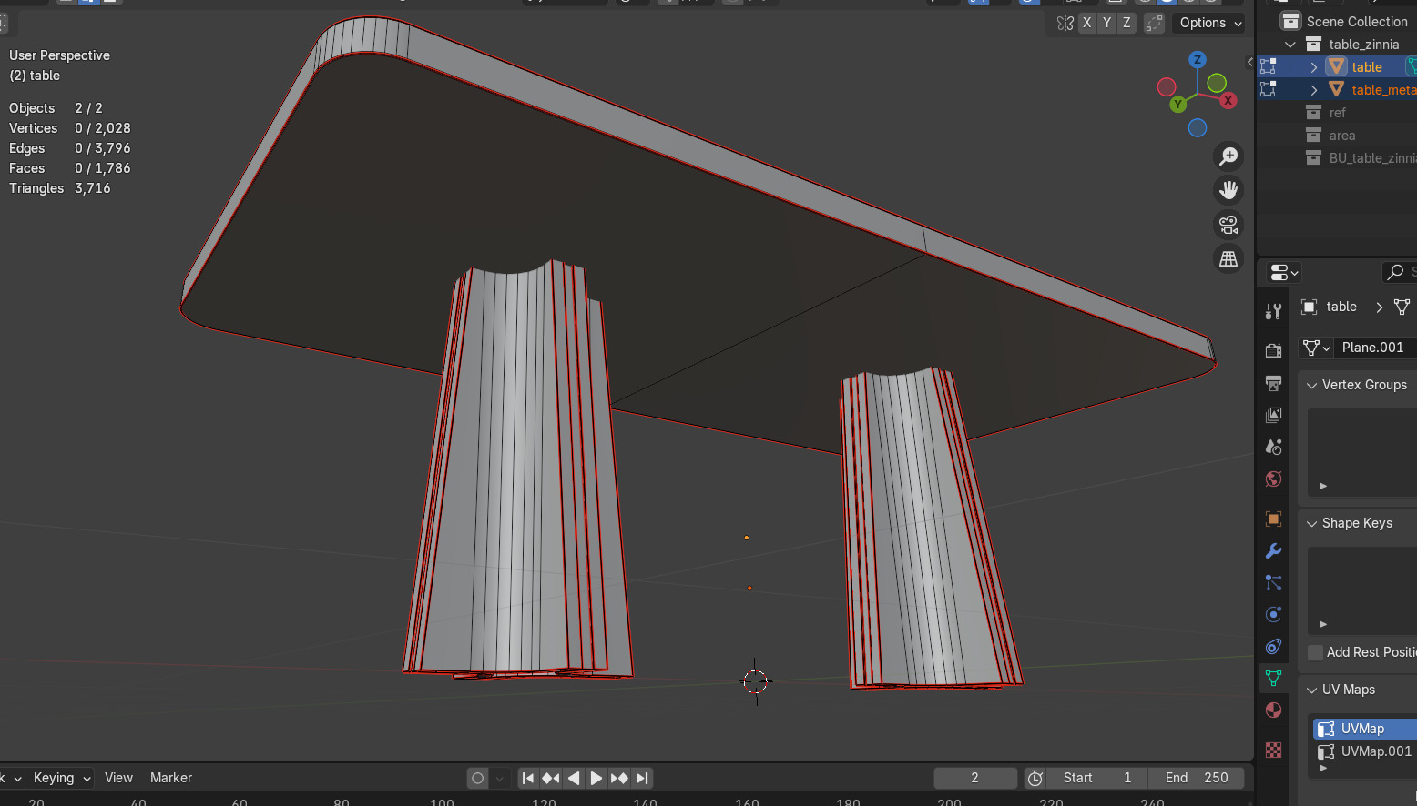Open the Physics properties tab
This screenshot has height=806, width=1417.
(1273, 615)
